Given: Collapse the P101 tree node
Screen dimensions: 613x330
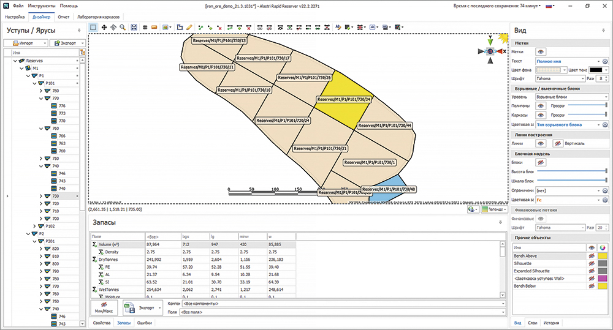Looking at the screenshot, I should click(34, 83).
